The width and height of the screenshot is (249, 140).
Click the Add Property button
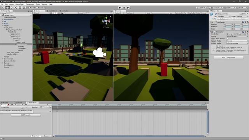[x=26, y=115]
